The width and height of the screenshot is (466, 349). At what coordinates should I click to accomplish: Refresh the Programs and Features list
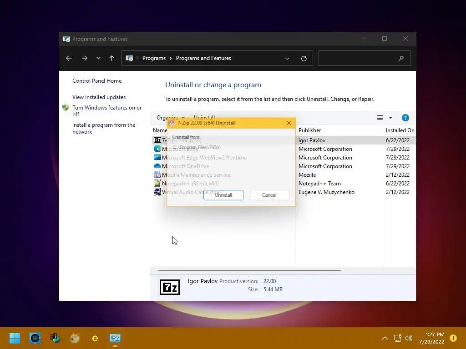tap(304, 59)
